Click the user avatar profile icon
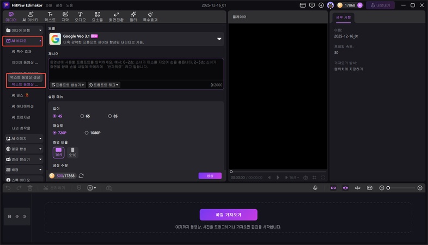This screenshot has height=245, width=428. tap(331, 5)
